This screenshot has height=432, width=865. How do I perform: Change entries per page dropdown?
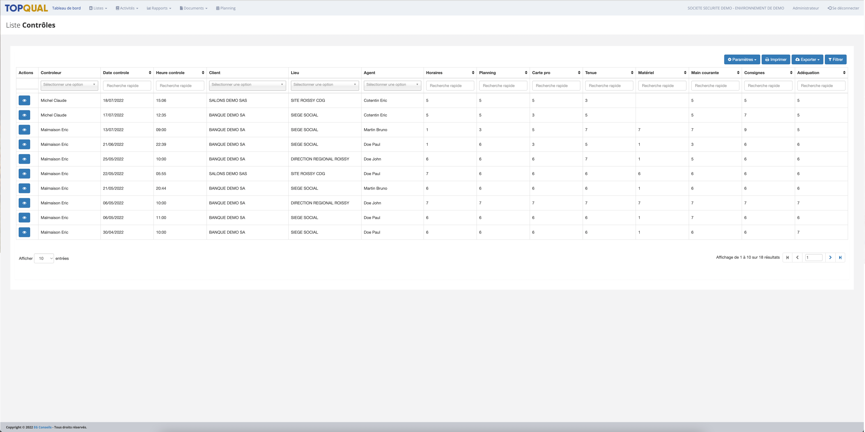tap(44, 258)
